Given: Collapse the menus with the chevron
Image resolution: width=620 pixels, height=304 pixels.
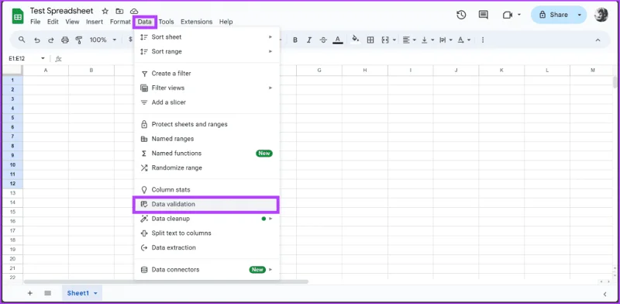Looking at the screenshot, I should (x=598, y=40).
